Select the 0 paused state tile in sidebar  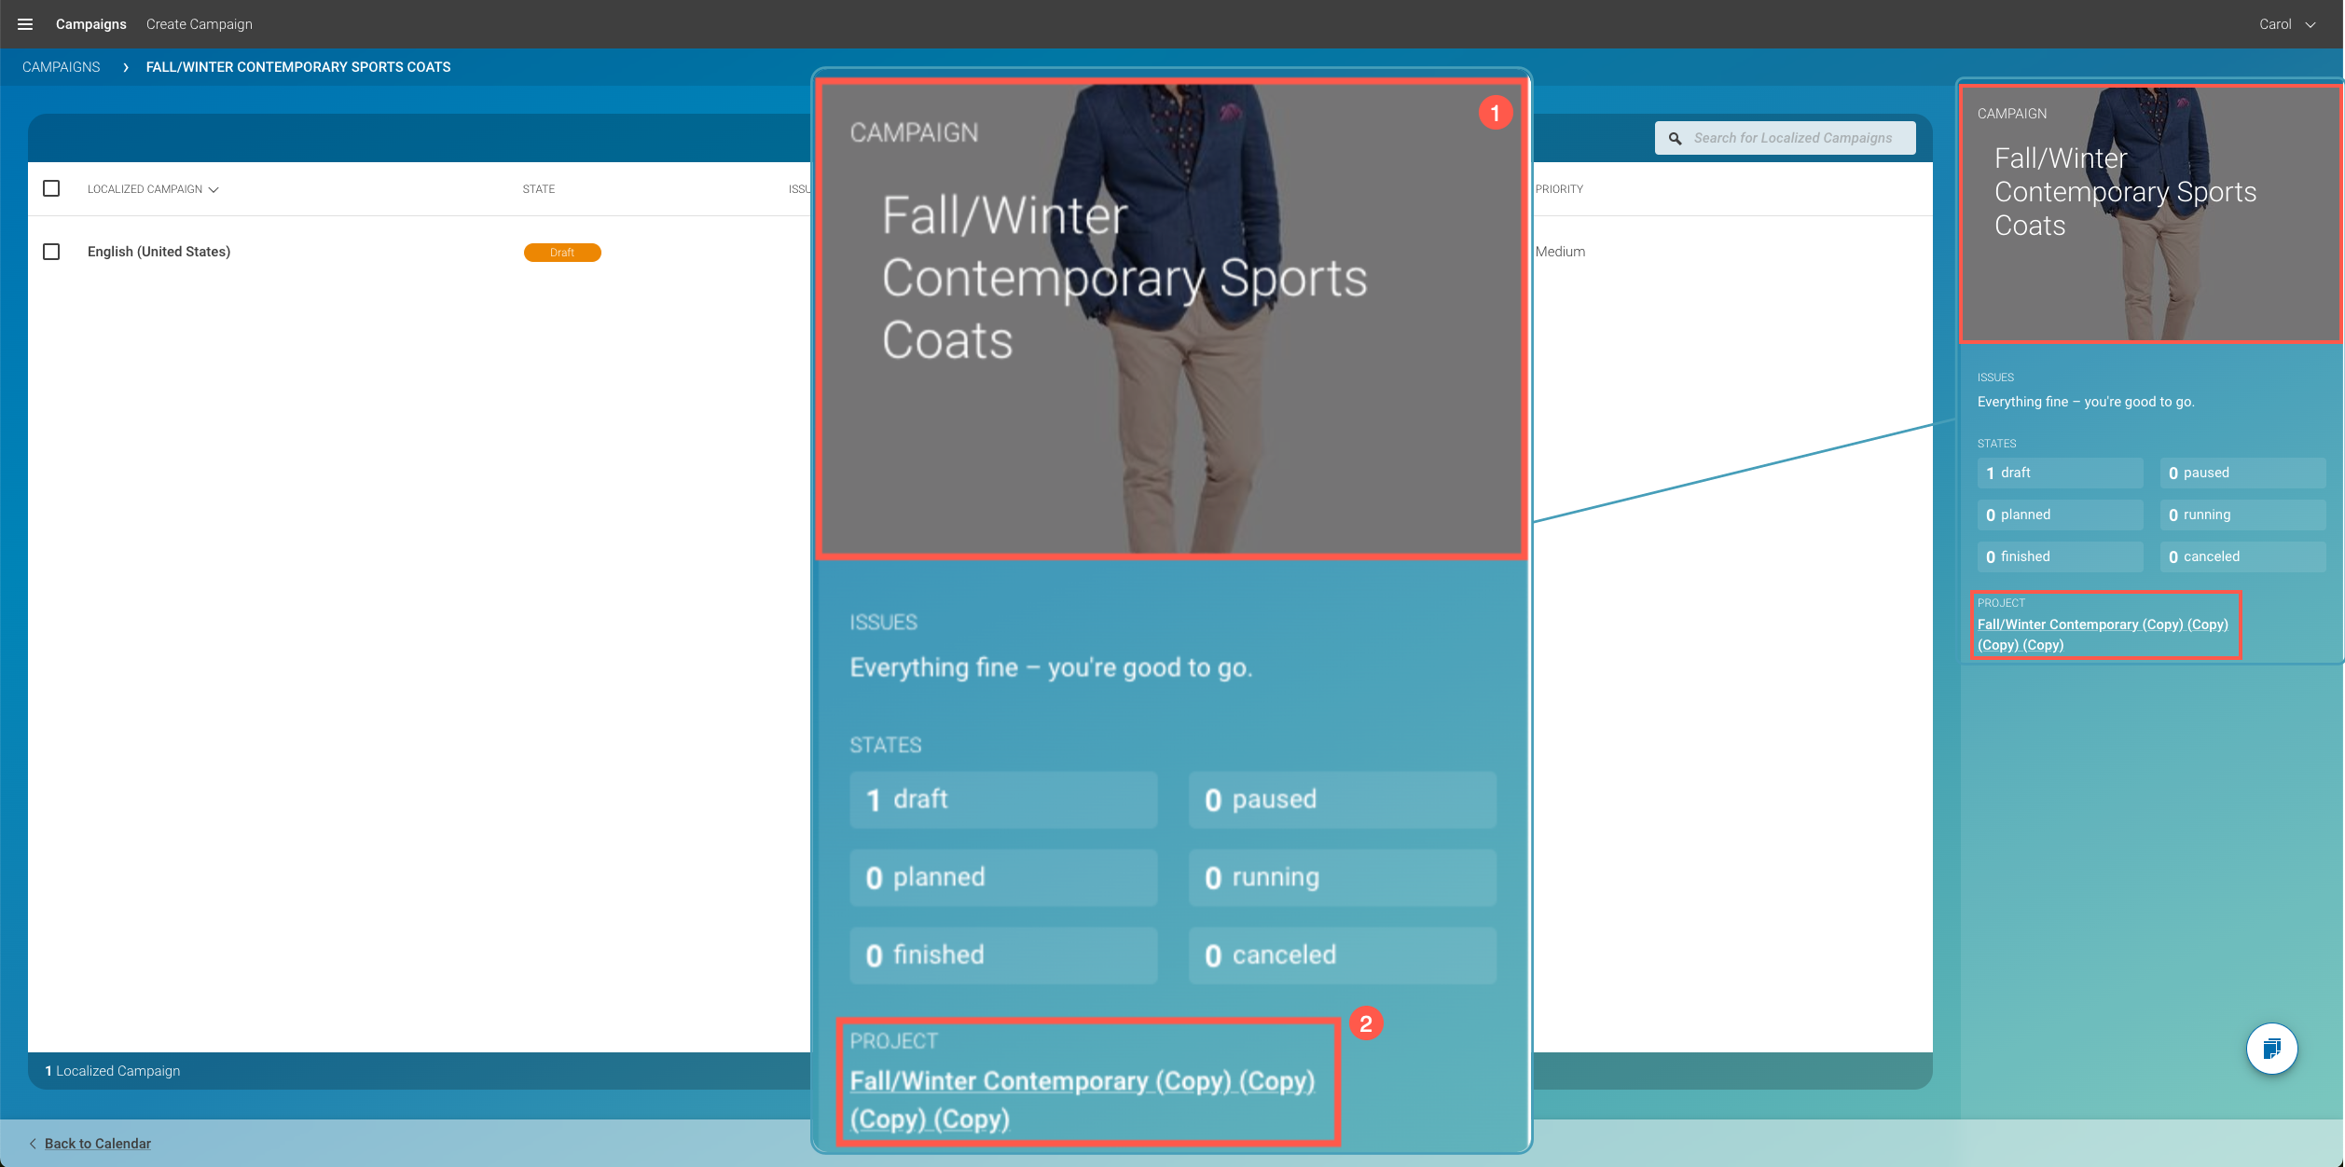click(x=2242, y=473)
